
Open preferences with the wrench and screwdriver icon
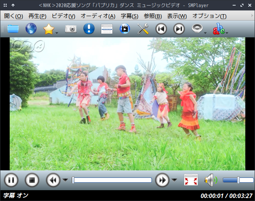click(143, 29)
